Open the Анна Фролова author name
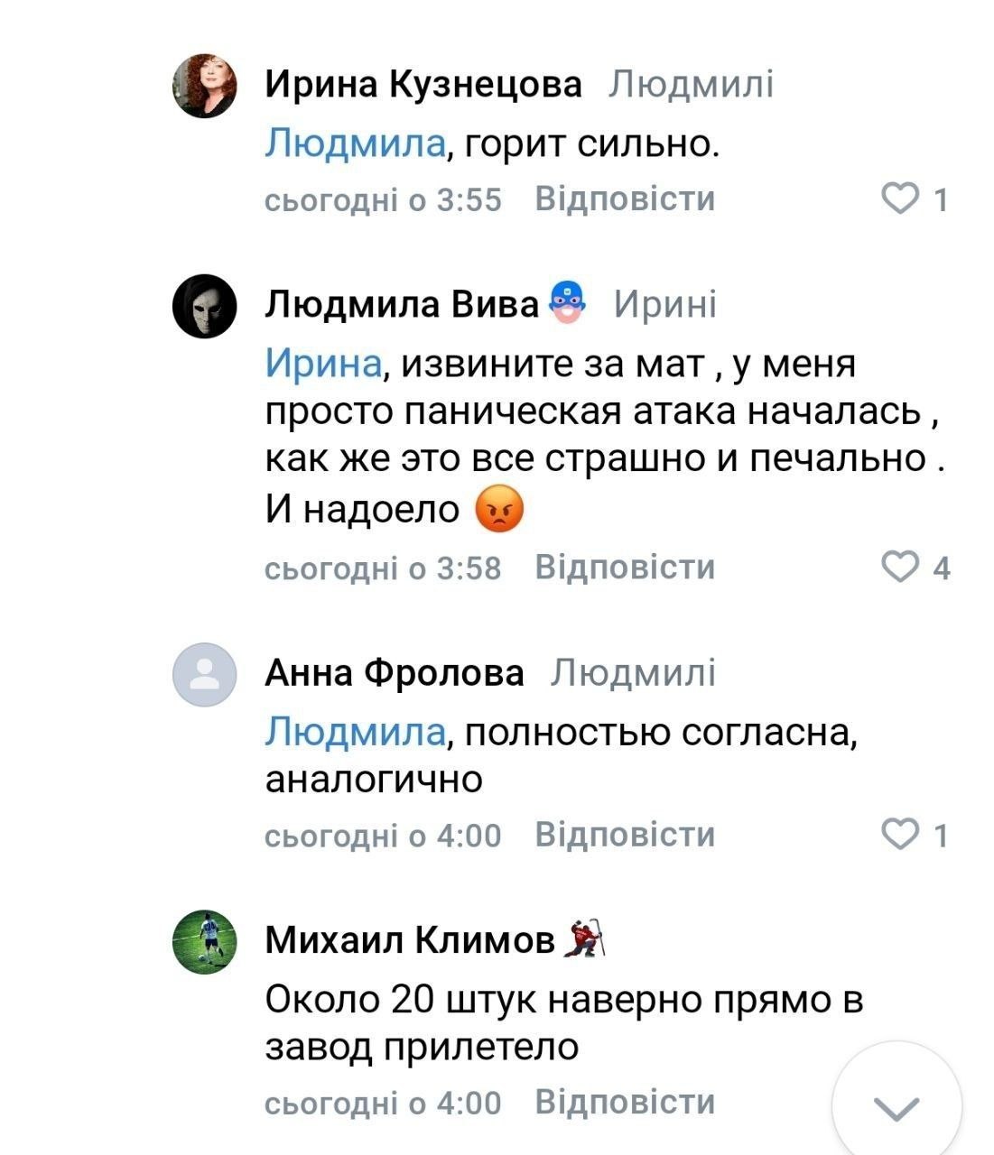994x1155 pixels. tap(394, 673)
